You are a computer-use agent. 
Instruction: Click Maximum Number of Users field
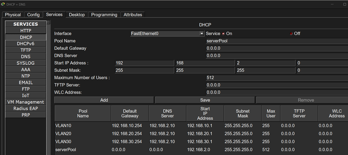pos(277,78)
